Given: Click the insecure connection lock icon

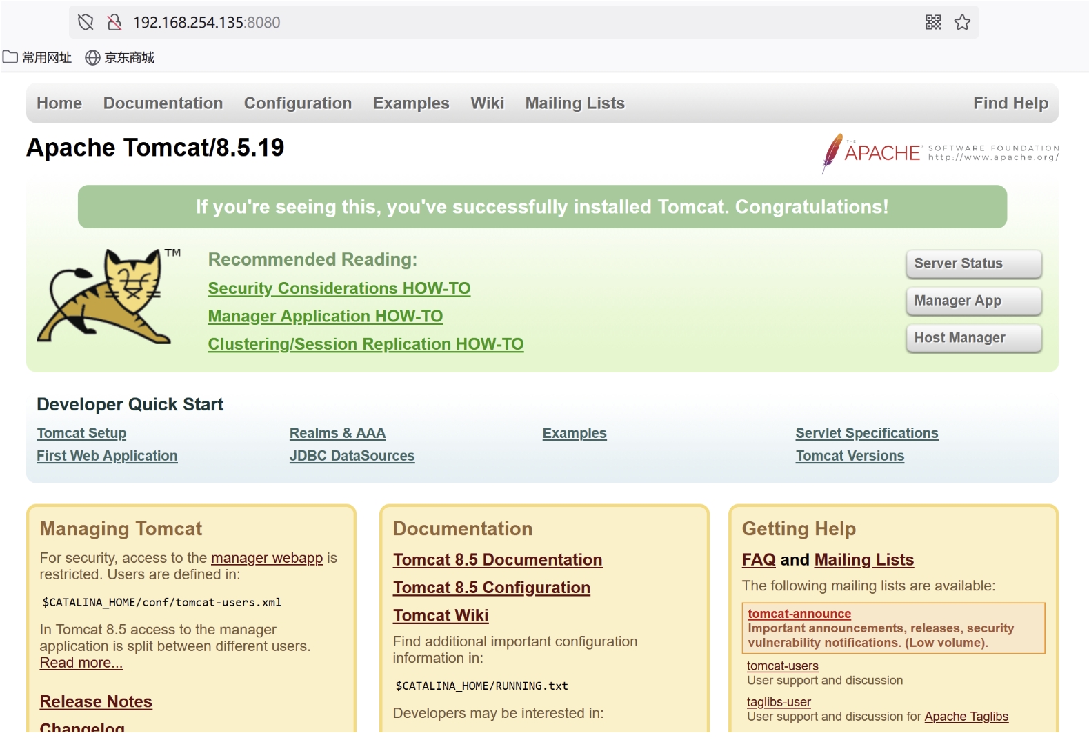Looking at the screenshot, I should (114, 22).
